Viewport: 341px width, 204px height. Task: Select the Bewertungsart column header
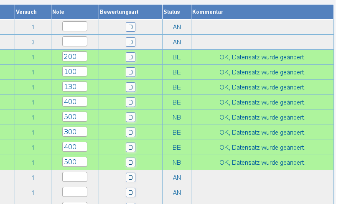(119, 12)
